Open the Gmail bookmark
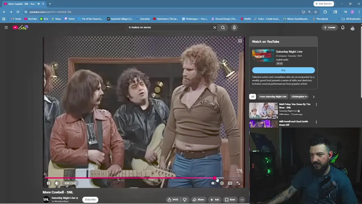362x204 pixels. [16, 19]
